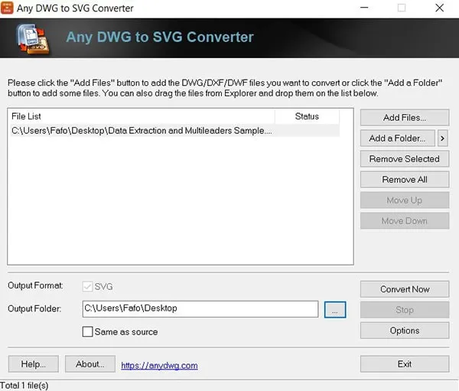
Task: Click the Add Files... button
Action: pyautogui.click(x=405, y=117)
